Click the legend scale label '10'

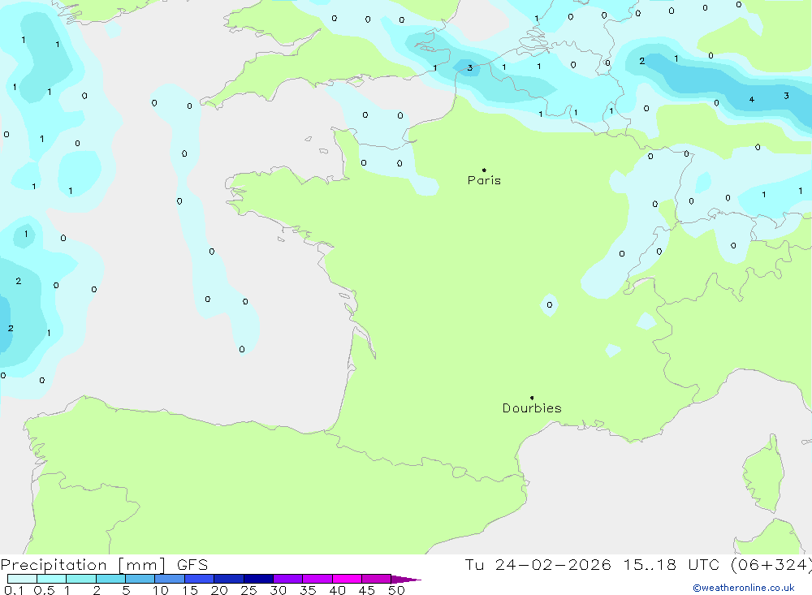[161, 590]
